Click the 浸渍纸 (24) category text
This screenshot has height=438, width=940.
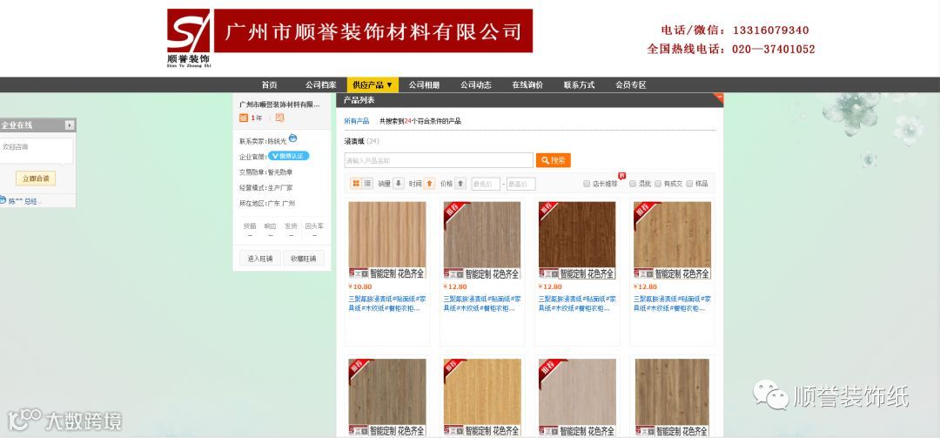point(361,141)
